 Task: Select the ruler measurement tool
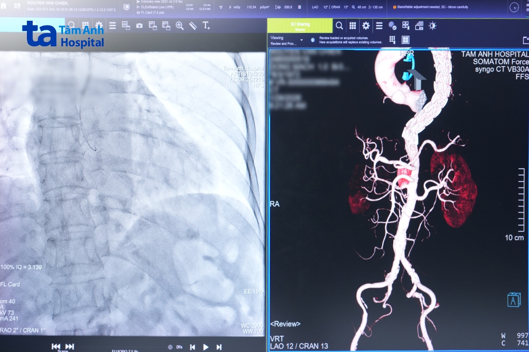coord(193,26)
